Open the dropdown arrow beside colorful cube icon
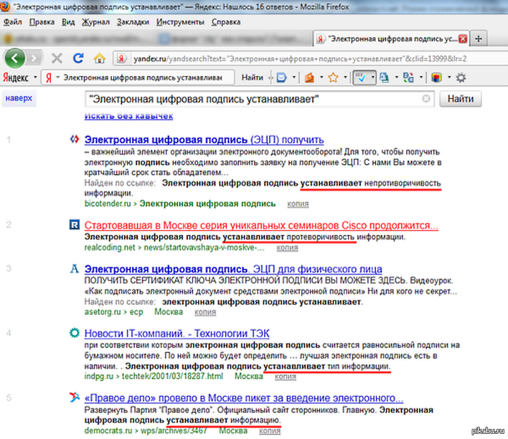508x439 pixels. pos(449,78)
